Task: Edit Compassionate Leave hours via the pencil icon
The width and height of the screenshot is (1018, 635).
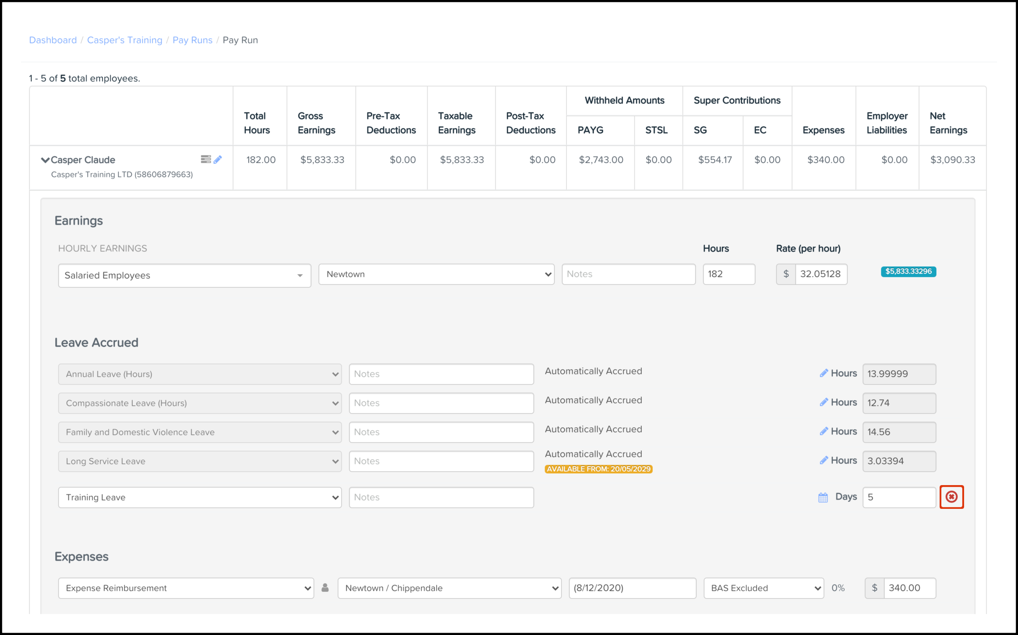Action: (x=824, y=402)
